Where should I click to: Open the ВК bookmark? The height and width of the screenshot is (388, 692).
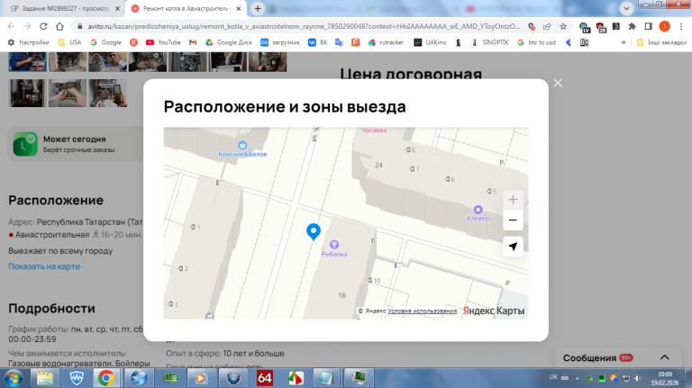click(x=318, y=42)
